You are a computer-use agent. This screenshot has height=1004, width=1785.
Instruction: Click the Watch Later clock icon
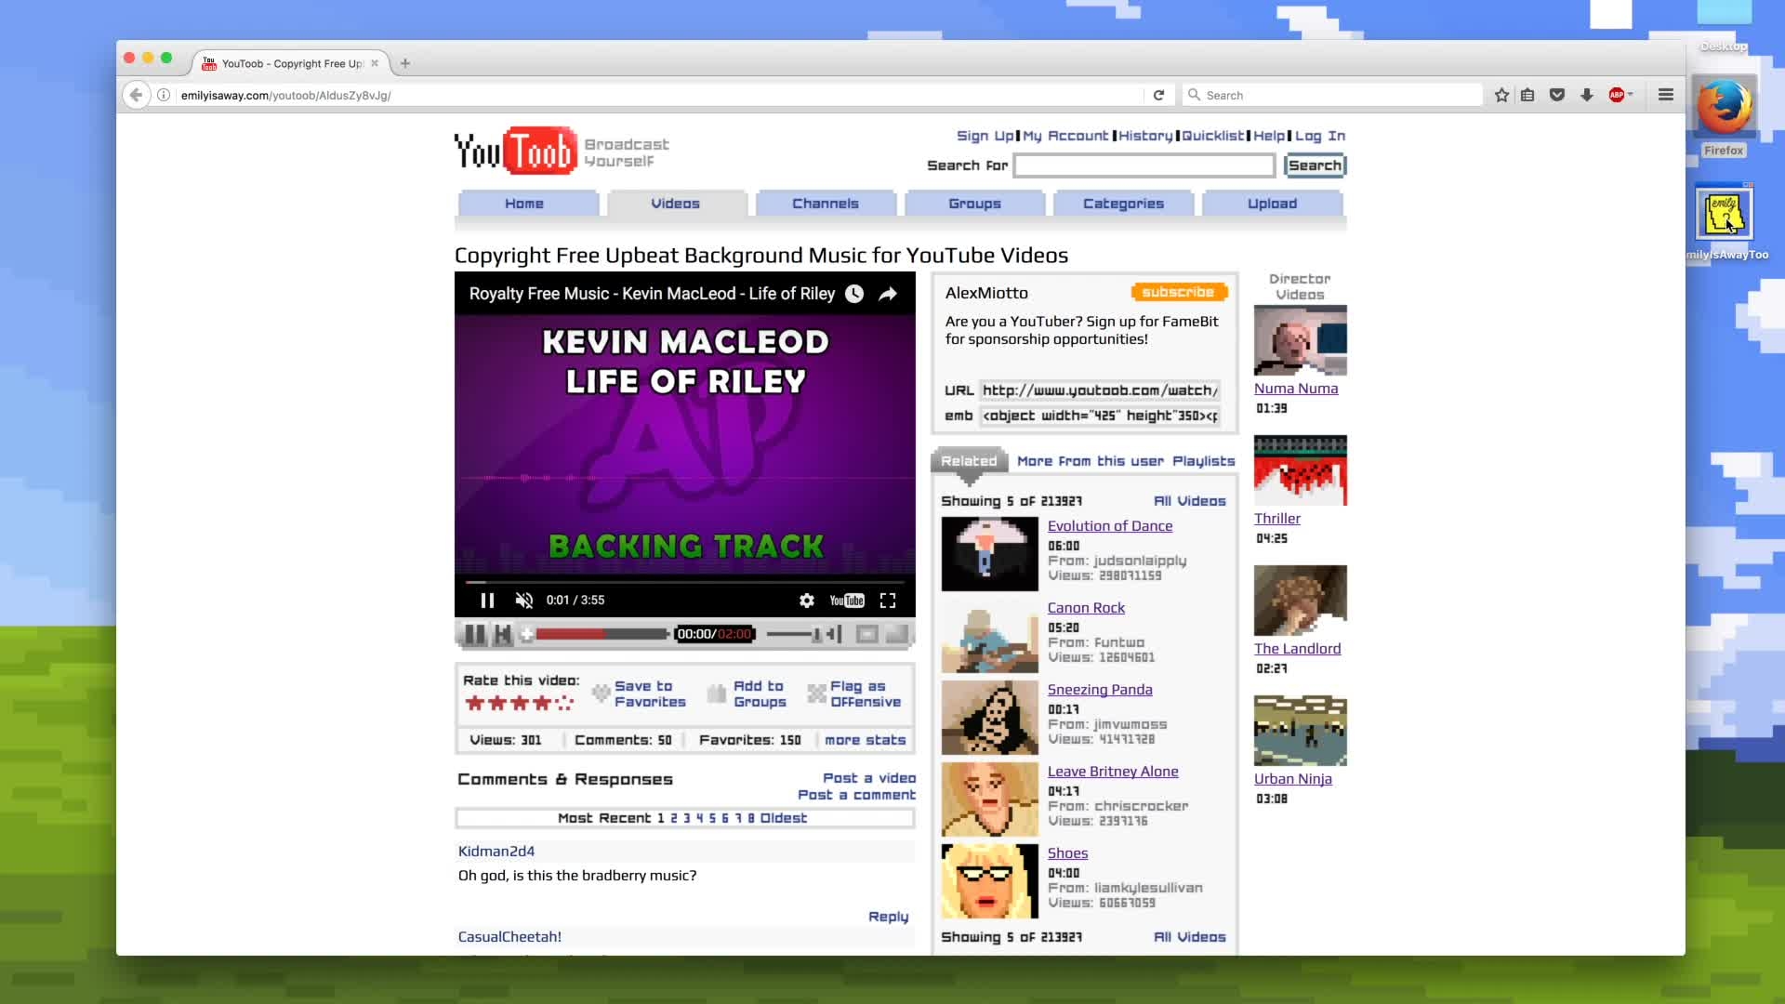tap(854, 294)
